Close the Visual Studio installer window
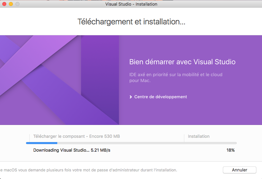Image resolution: width=262 pixels, height=179 pixels. tap(4, 4)
